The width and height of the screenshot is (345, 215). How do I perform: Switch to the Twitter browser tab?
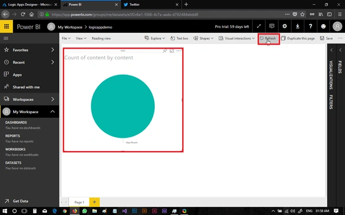[x=151, y=5]
